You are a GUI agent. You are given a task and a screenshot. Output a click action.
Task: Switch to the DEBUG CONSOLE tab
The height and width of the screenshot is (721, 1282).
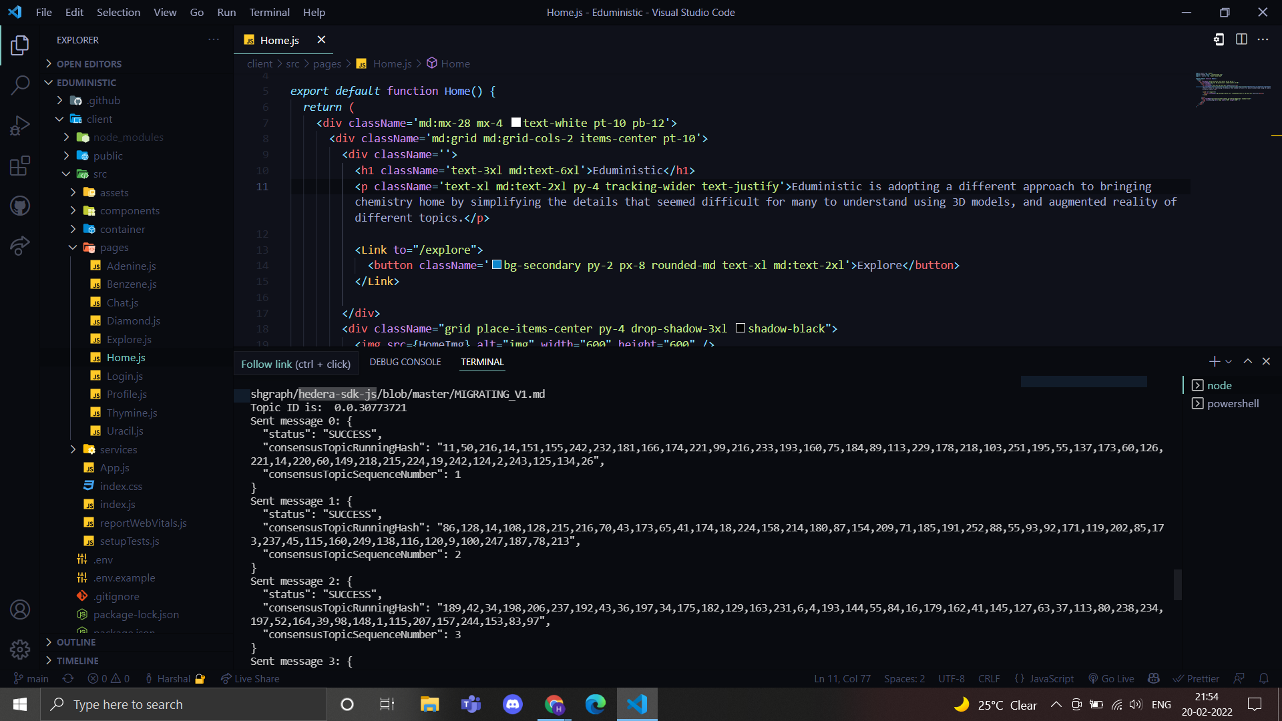click(x=405, y=362)
